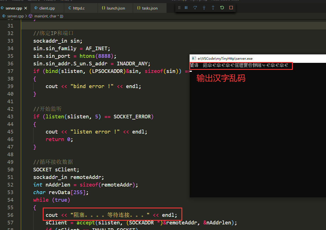Click the Step Into debug icon

tap(204, 8)
